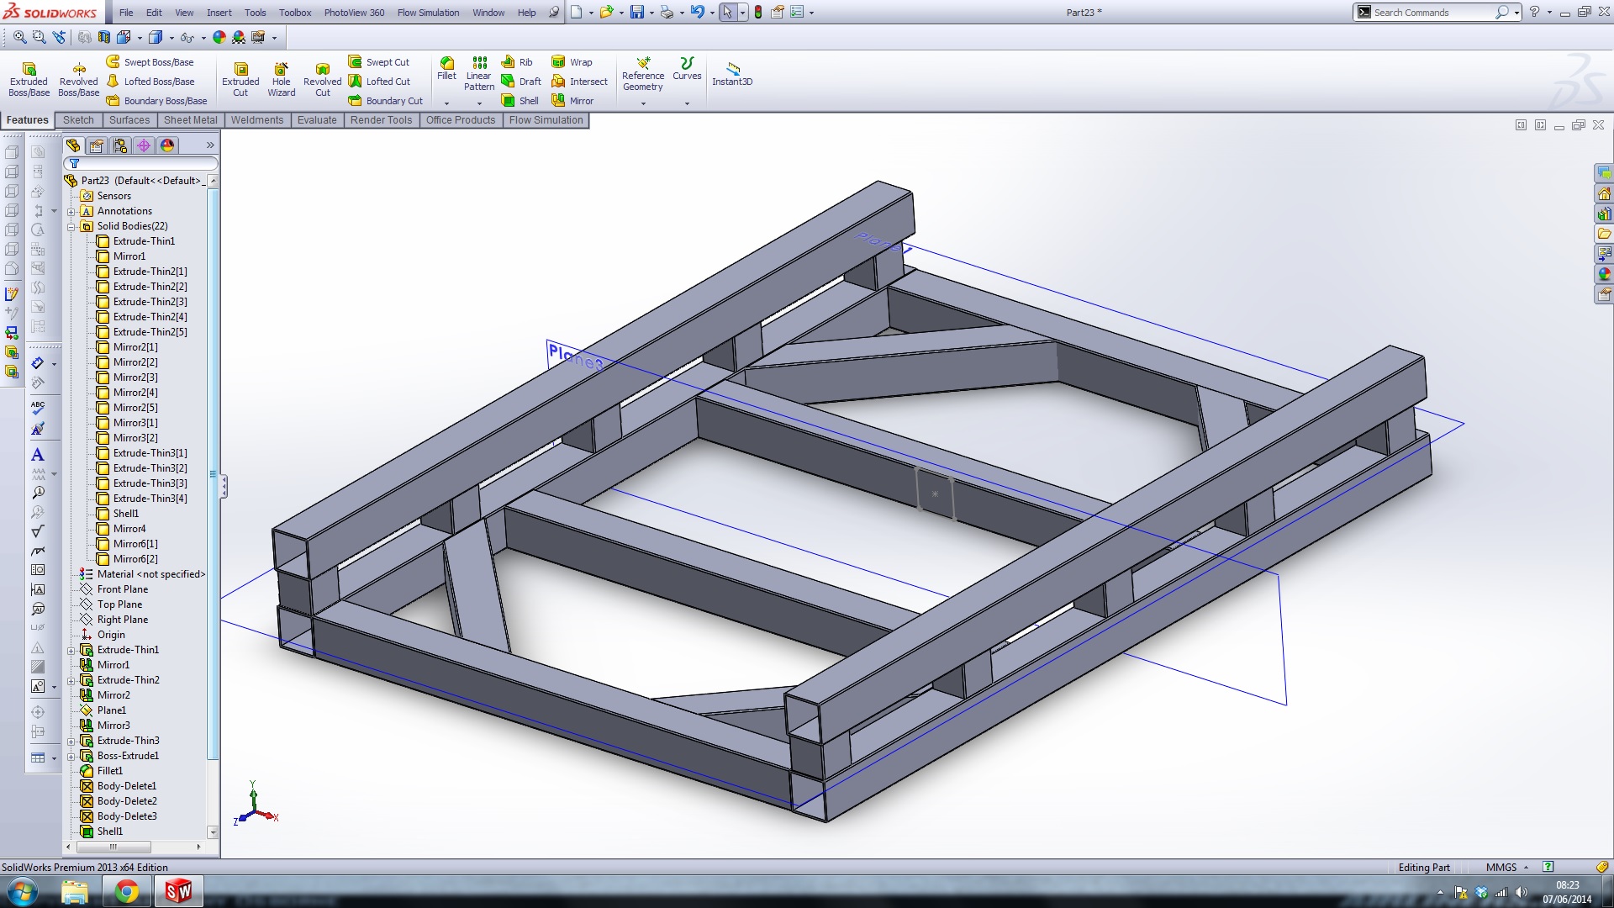Switch to the Sheet Metal tab
Image resolution: width=1614 pixels, height=908 pixels.
[x=190, y=120]
